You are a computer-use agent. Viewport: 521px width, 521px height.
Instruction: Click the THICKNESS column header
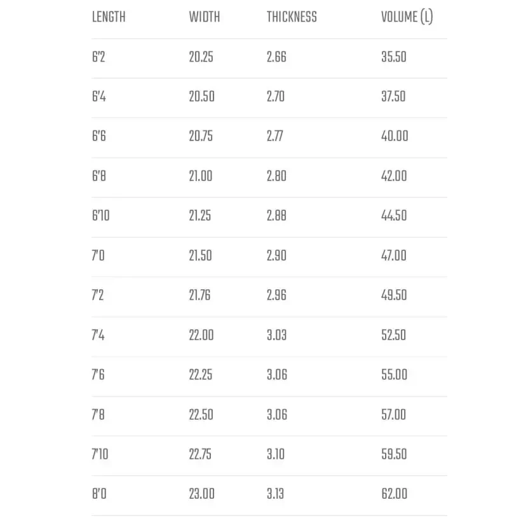(x=291, y=17)
